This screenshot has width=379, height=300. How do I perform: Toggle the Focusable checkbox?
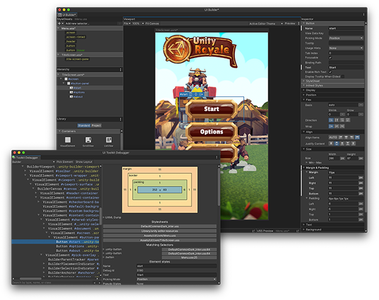pyautogui.click(x=330, y=57)
